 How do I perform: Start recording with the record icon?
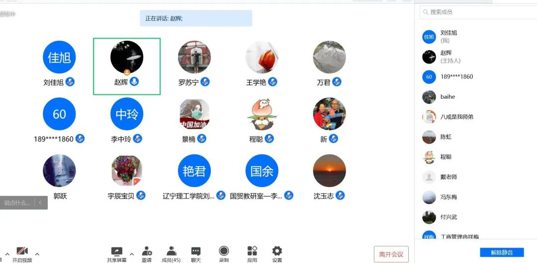[224, 252]
